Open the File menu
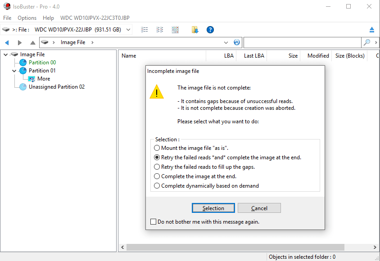The image size is (380, 261). [7, 18]
